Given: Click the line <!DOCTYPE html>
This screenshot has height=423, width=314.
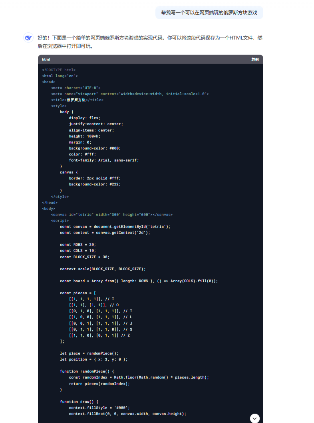Looking at the screenshot, I should coord(59,70).
